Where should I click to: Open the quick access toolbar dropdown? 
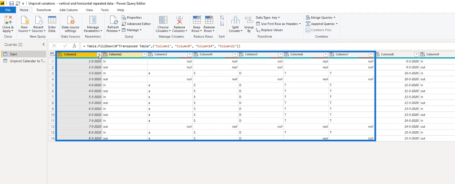point(23,3)
